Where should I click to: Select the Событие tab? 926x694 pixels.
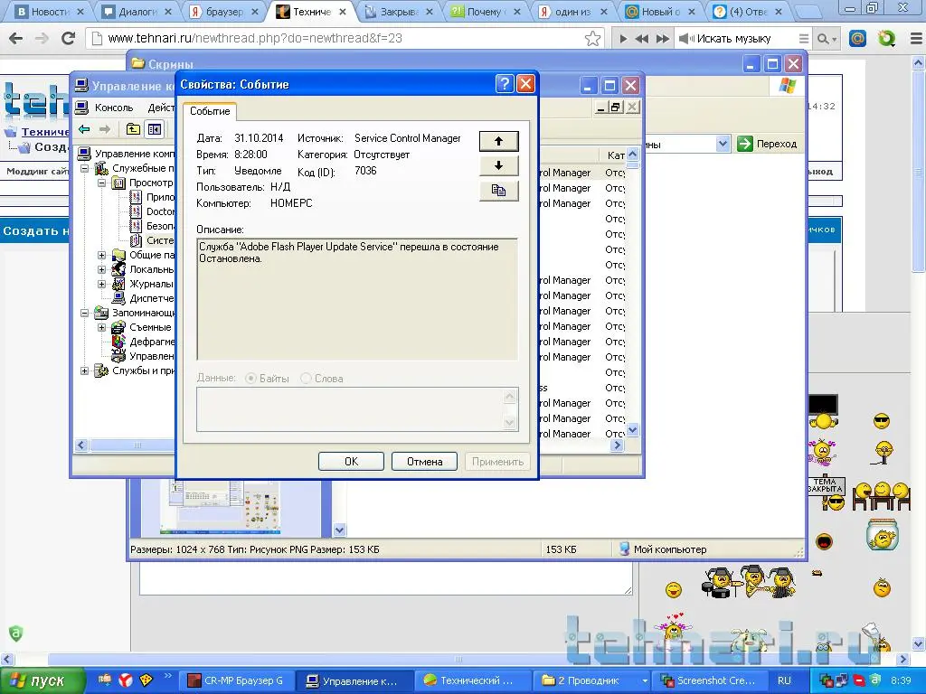(210, 111)
